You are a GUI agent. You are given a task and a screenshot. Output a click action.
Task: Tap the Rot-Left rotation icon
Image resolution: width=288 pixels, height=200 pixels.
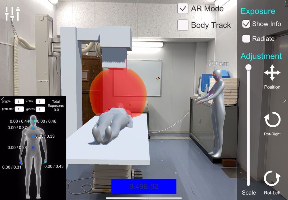coord(272,178)
